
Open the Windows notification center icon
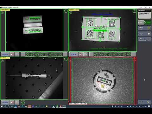(149, 106)
